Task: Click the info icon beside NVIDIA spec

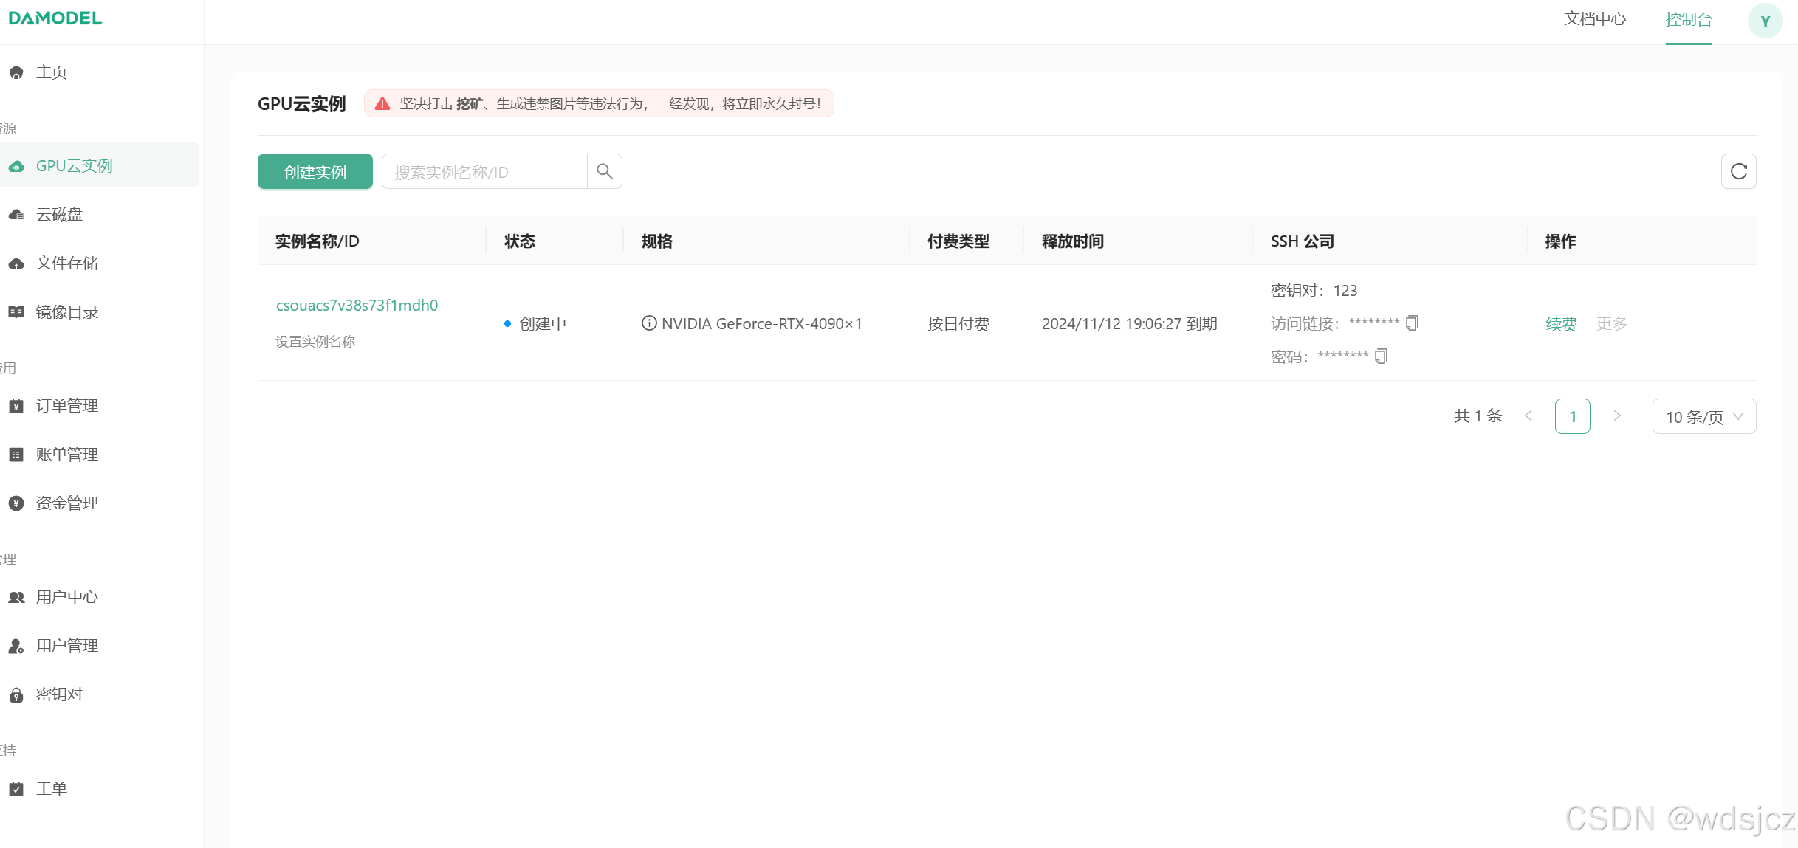Action: tap(648, 323)
